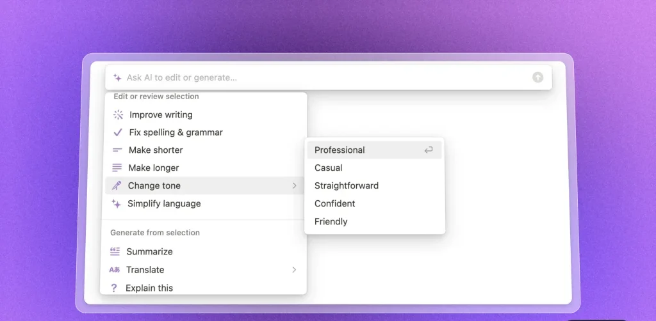Select the Professional tone option
The width and height of the screenshot is (656, 321).
[x=340, y=150]
